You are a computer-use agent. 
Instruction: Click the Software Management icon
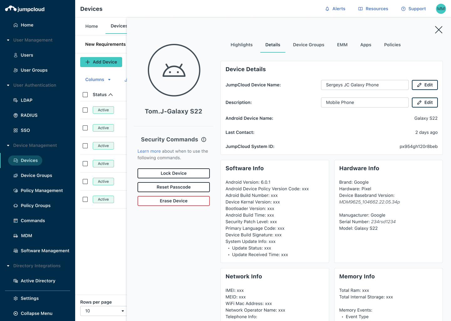[x=16, y=251]
